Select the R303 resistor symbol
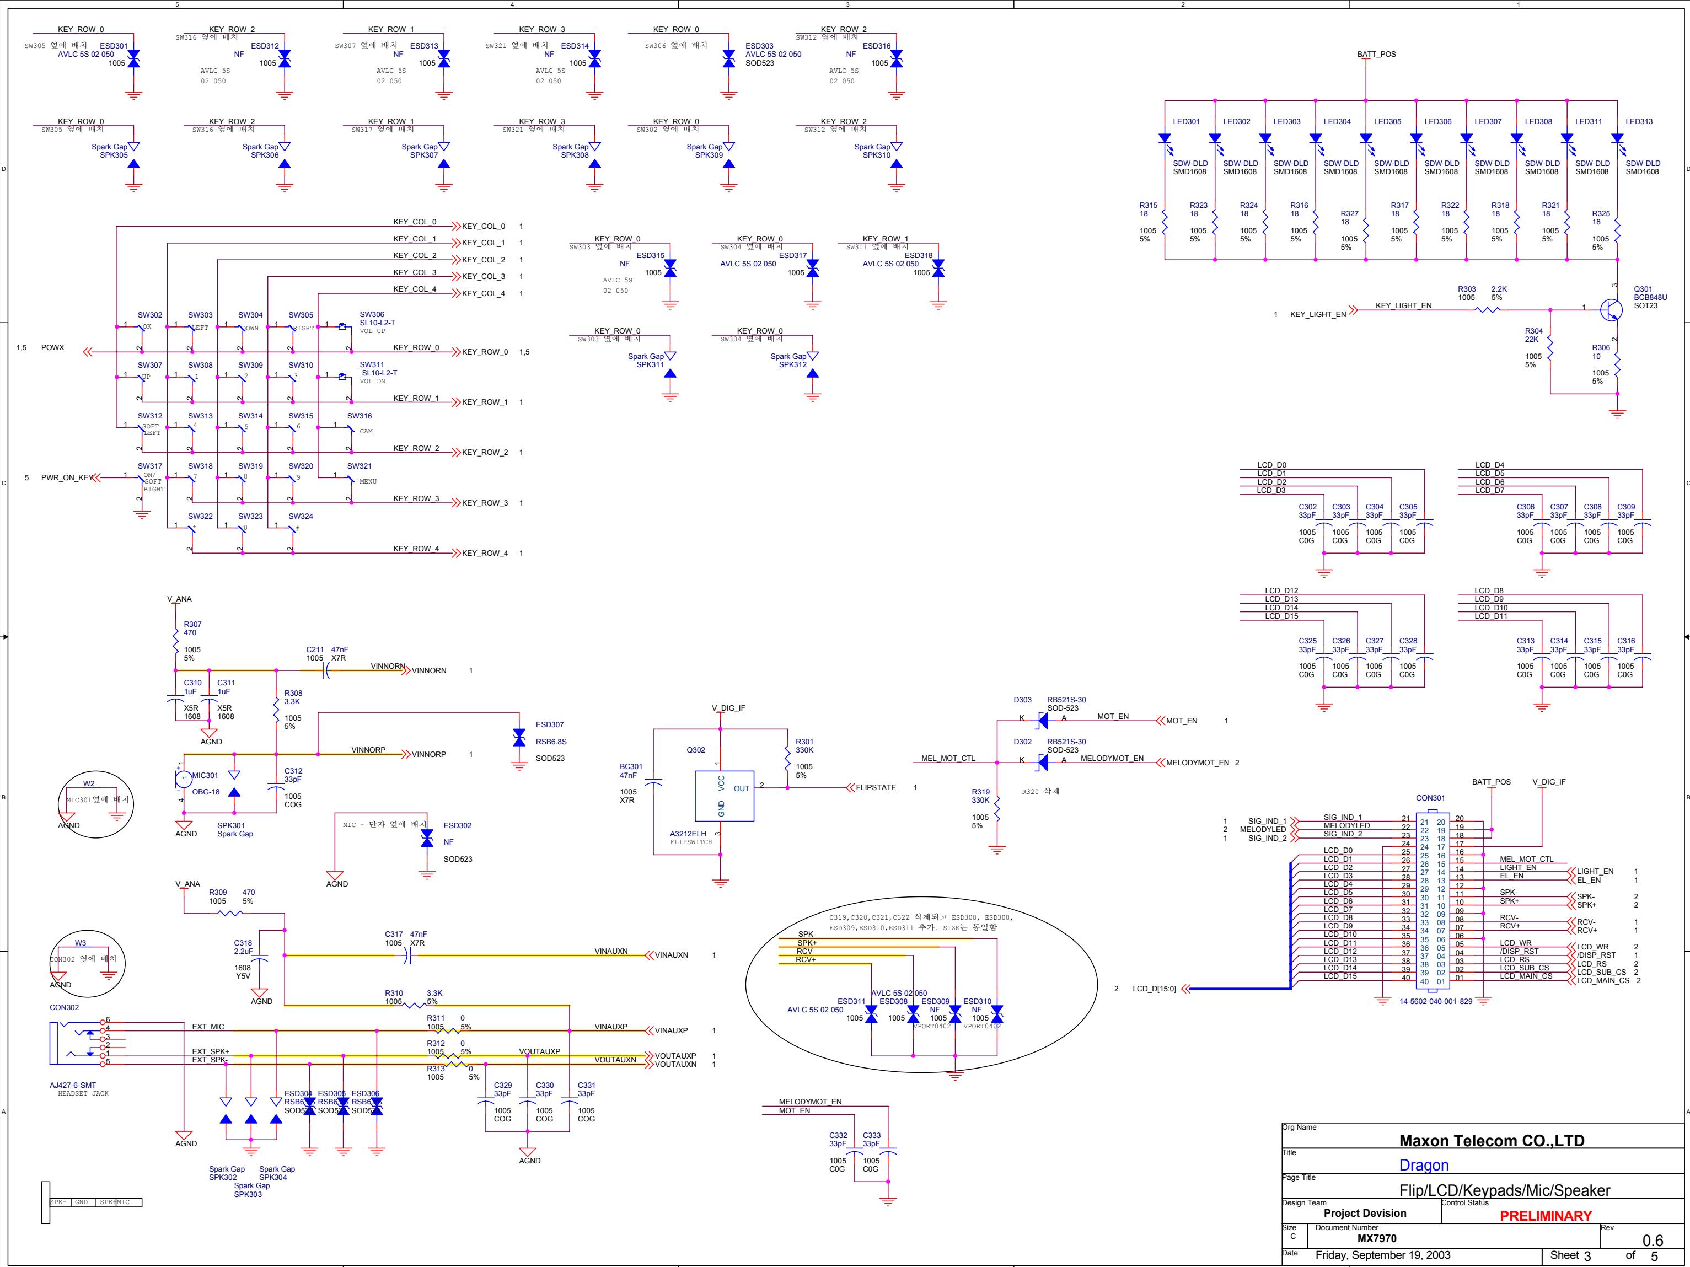 pyautogui.click(x=1488, y=309)
